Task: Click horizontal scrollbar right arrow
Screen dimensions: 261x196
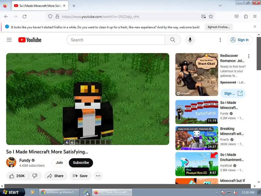Action: click(255, 186)
